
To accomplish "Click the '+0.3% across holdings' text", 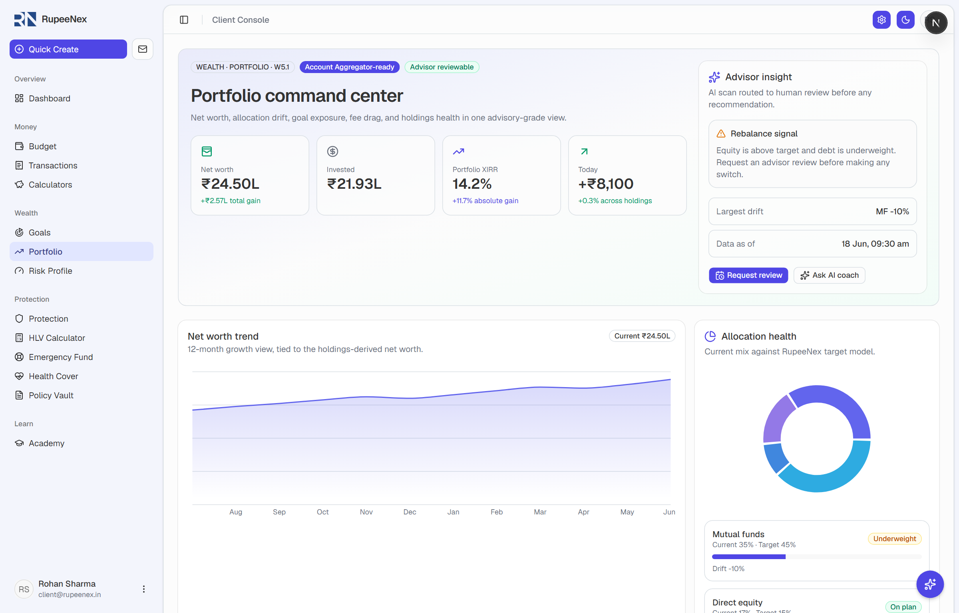I will [615, 201].
